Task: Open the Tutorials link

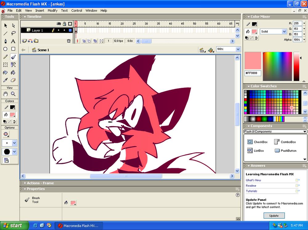Action: click(251, 191)
